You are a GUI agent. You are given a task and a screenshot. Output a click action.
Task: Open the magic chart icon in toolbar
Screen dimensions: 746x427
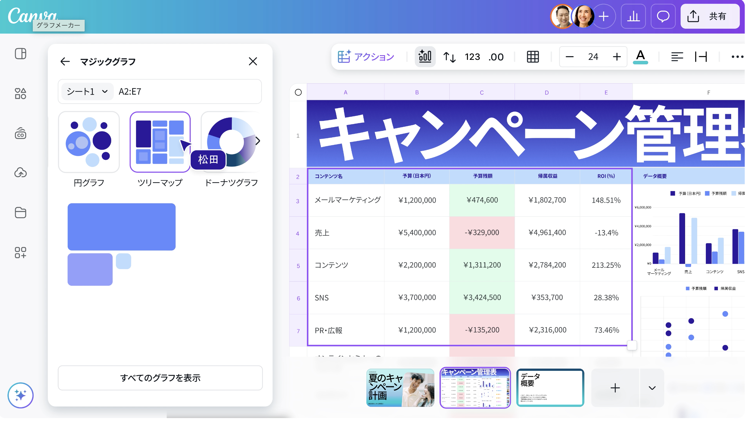425,57
